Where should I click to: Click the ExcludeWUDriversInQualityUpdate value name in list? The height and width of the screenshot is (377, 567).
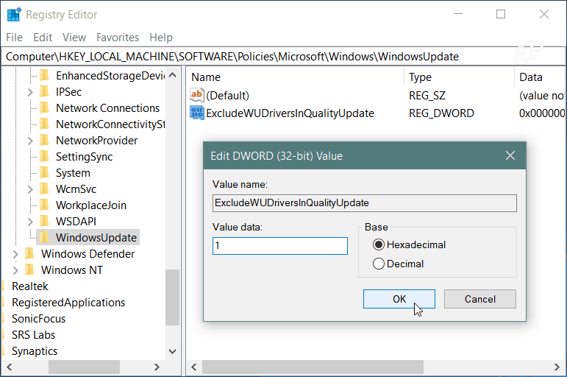click(290, 113)
